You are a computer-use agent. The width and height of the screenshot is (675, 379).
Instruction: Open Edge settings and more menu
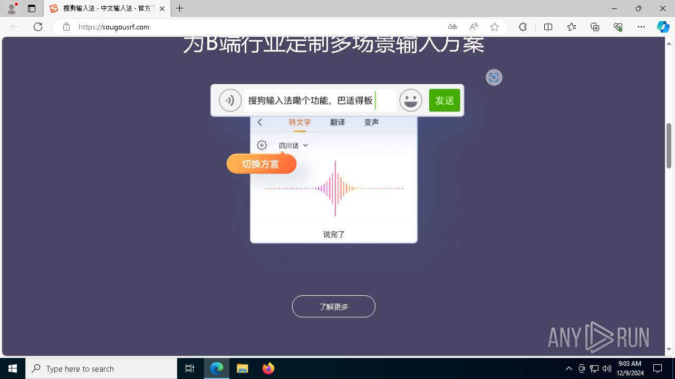[641, 27]
